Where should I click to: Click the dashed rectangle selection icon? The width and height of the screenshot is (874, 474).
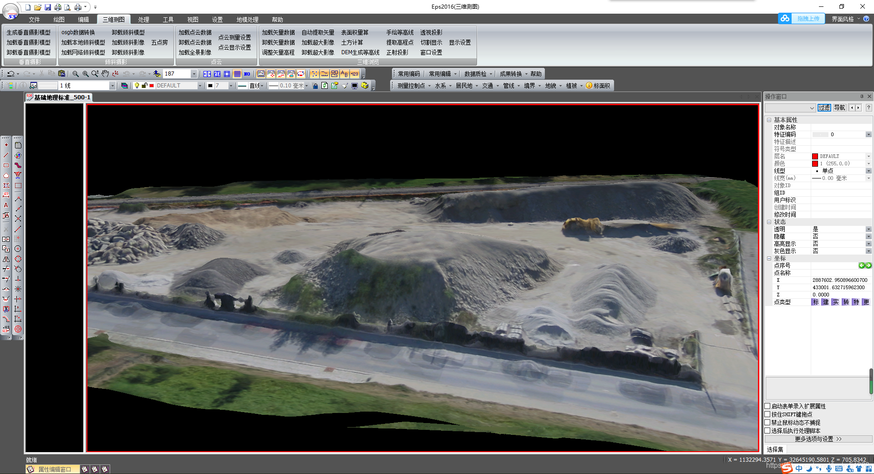[18, 185]
